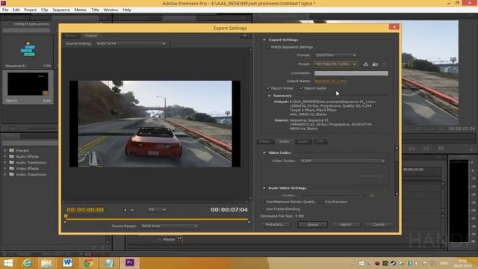Open the Source Scaling dropdown
478x269 pixels.
[x=131, y=43]
